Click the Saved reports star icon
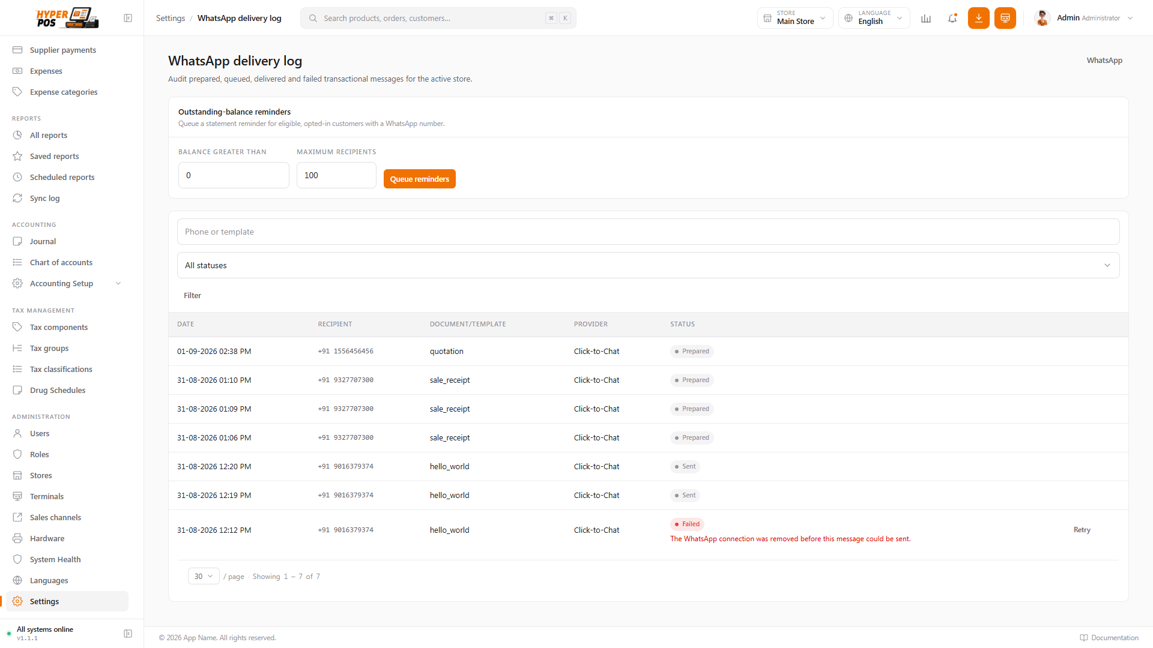The height and width of the screenshot is (648, 1153). 17,156
